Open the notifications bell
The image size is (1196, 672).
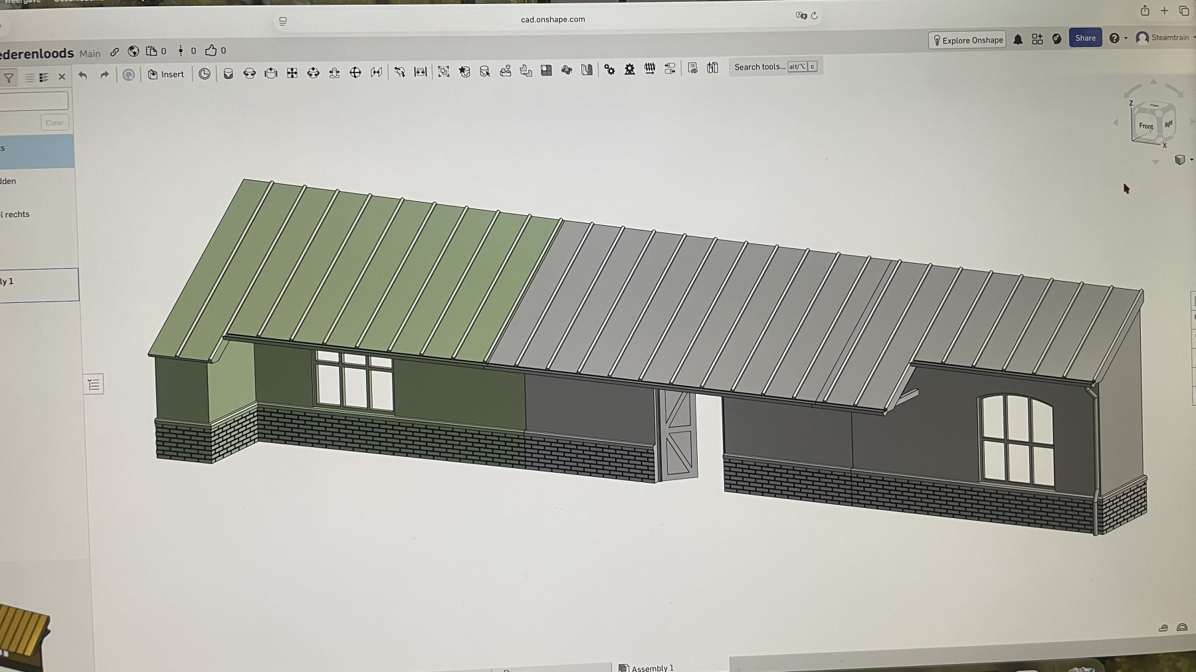[x=1017, y=39]
